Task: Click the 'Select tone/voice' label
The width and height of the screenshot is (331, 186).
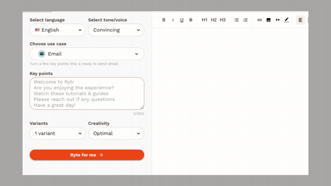Action: click(x=107, y=20)
